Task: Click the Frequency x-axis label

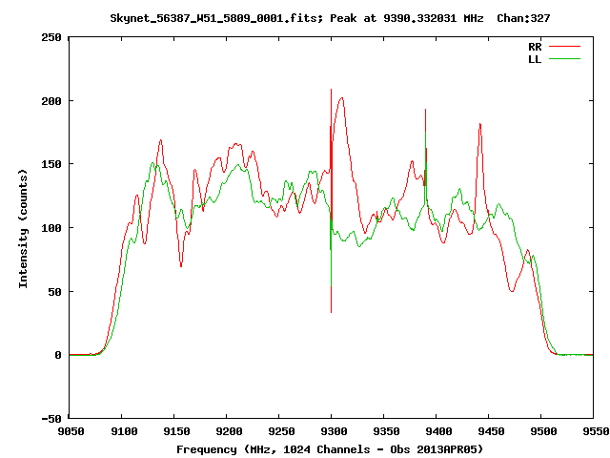Action: tap(330, 449)
